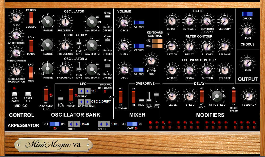Click the MIDI Learn button
Image resolution: width=265 pixels, height=157 pixels.
[15, 94]
